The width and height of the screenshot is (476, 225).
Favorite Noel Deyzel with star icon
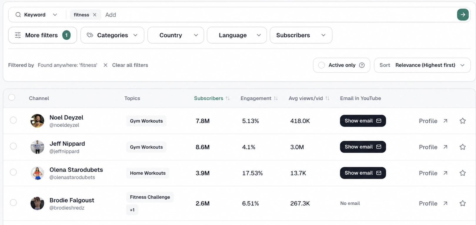click(462, 121)
